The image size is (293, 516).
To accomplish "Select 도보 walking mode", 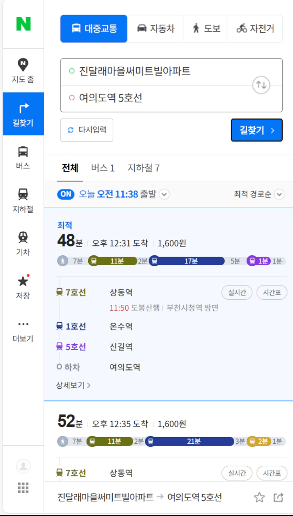I will pyautogui.click(x=205, y=29).
